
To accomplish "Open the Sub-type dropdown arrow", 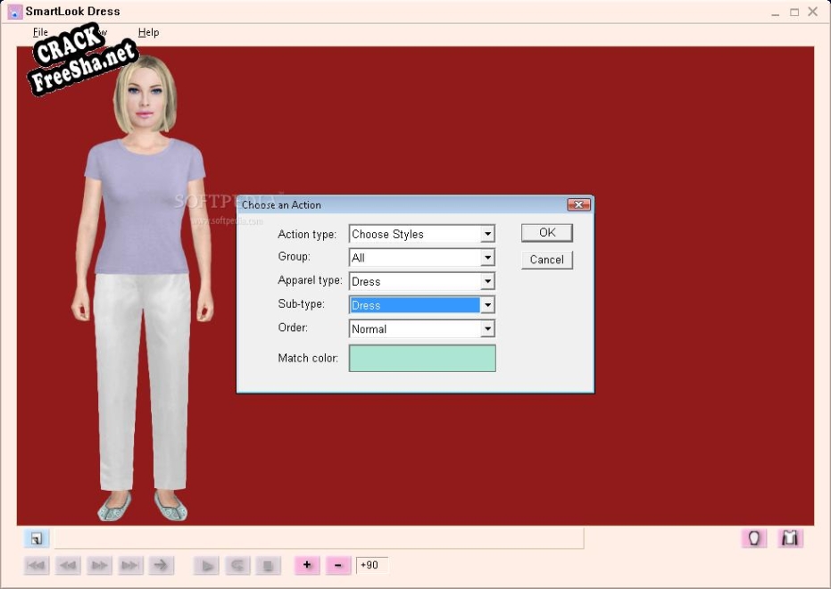I will [487, 305].
